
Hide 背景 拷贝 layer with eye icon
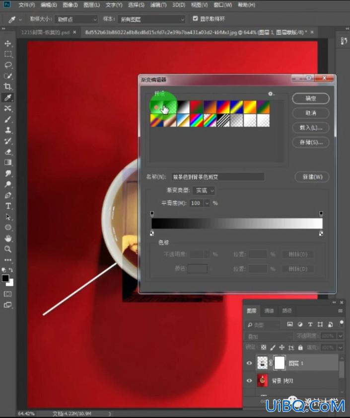point(249,380)
